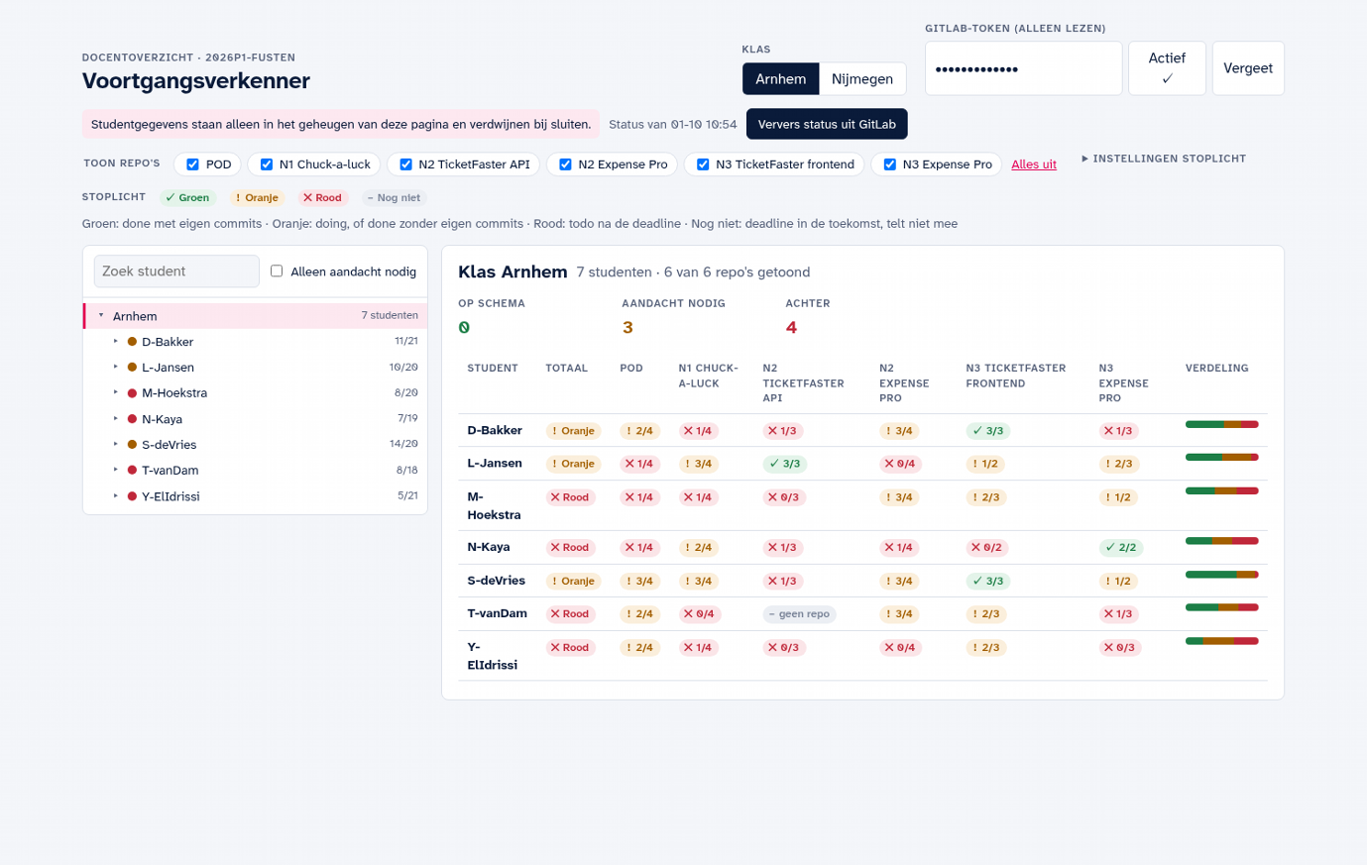Disable the N2 TicketFaster API checkbox
This screenshot has width=1367, height=865.
point(405,164)
